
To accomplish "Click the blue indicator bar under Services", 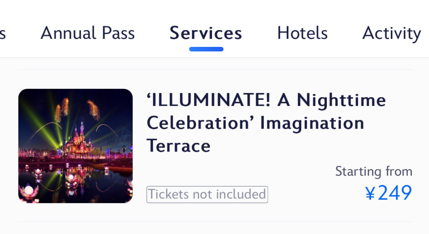I will pos(206,49).
